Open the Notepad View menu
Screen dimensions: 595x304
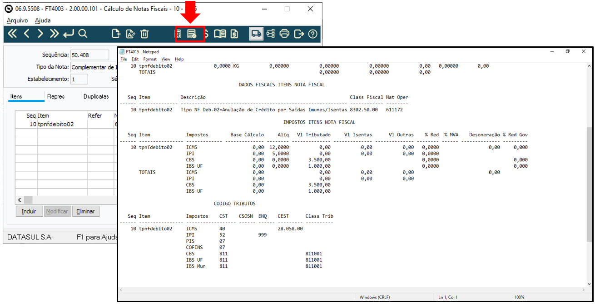coord(166,59)
